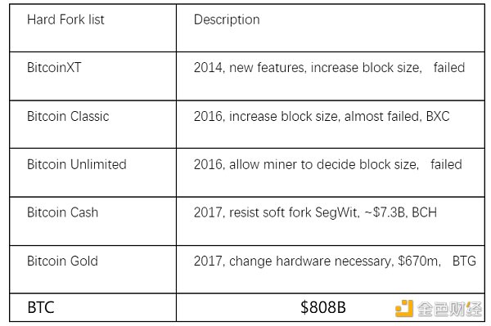Click the Bitcoin Classic 2016 description
Image resolution: width=491 pixels, height=326 pixels.
[322, 116]
